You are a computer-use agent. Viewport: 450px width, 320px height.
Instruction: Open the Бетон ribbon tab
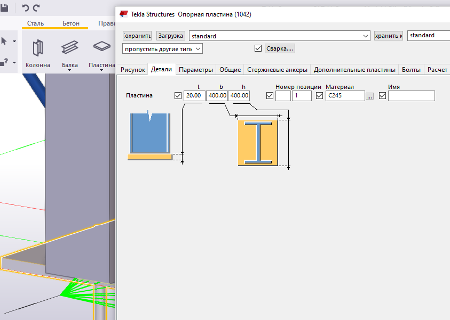(70, 23)
